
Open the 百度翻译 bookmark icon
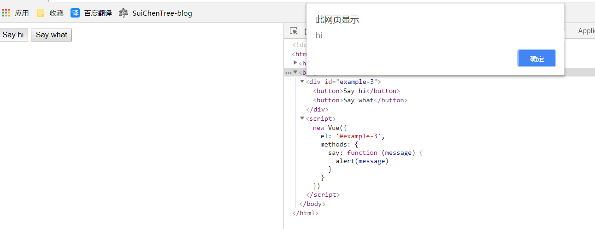tap(75, 13)
